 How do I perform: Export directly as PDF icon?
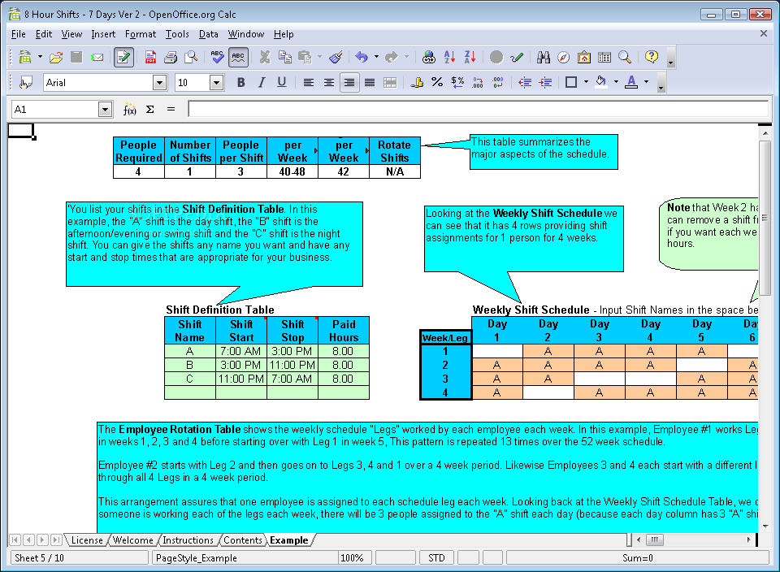point(150,57)
